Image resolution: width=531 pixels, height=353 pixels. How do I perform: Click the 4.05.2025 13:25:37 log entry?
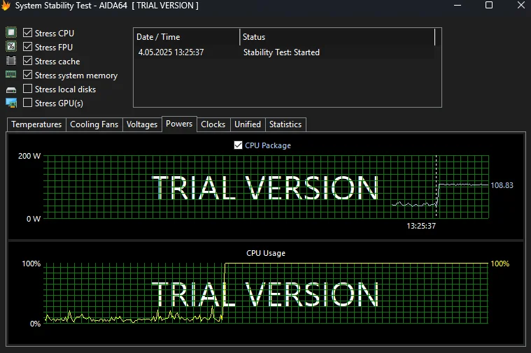171,52
